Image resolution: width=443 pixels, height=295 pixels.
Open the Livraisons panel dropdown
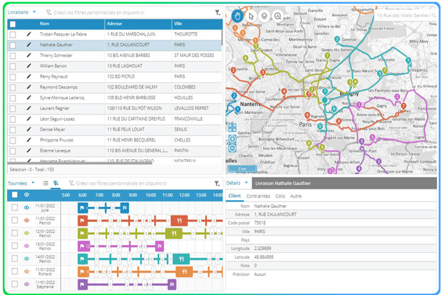(x=34, y=12)
